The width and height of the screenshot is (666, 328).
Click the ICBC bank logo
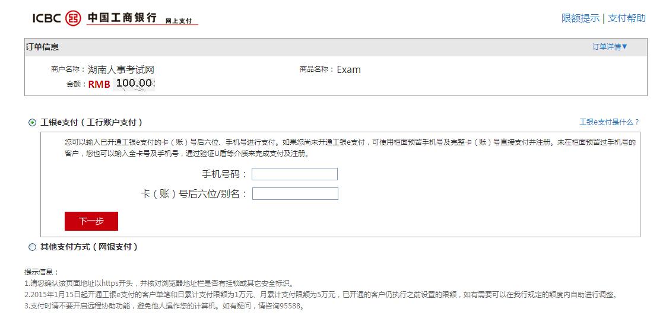click(115, 18)
